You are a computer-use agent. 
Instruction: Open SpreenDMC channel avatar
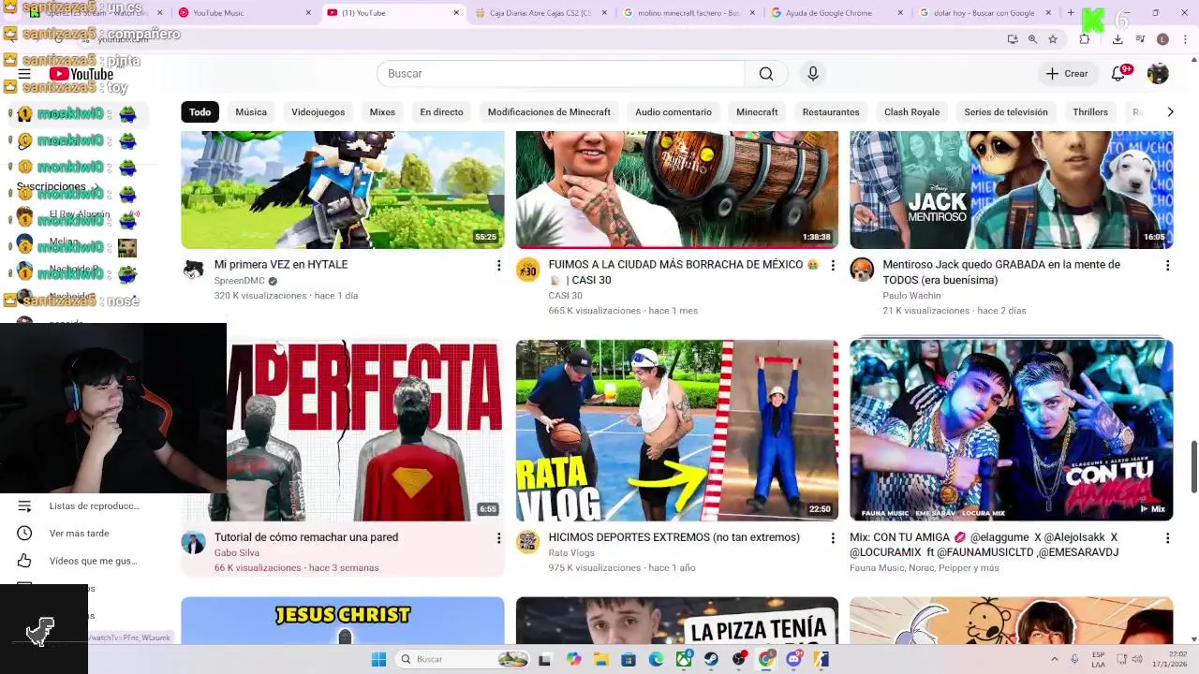(194, 270)
